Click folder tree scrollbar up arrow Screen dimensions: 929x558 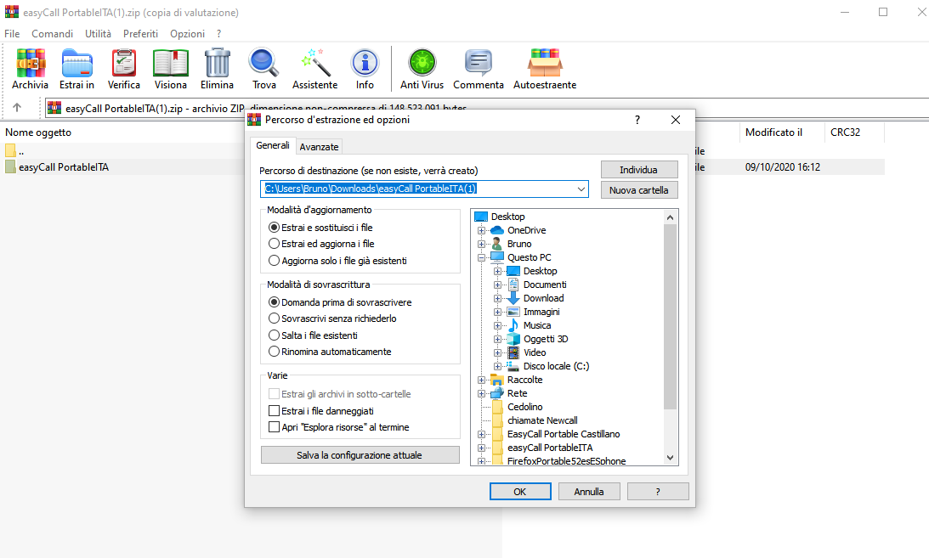coord(670,217)
